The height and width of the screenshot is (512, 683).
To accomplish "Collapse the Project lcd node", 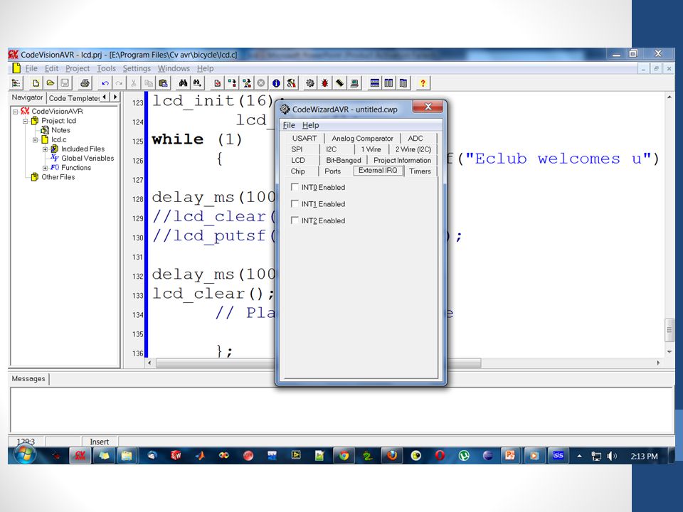I will point(26,121).
